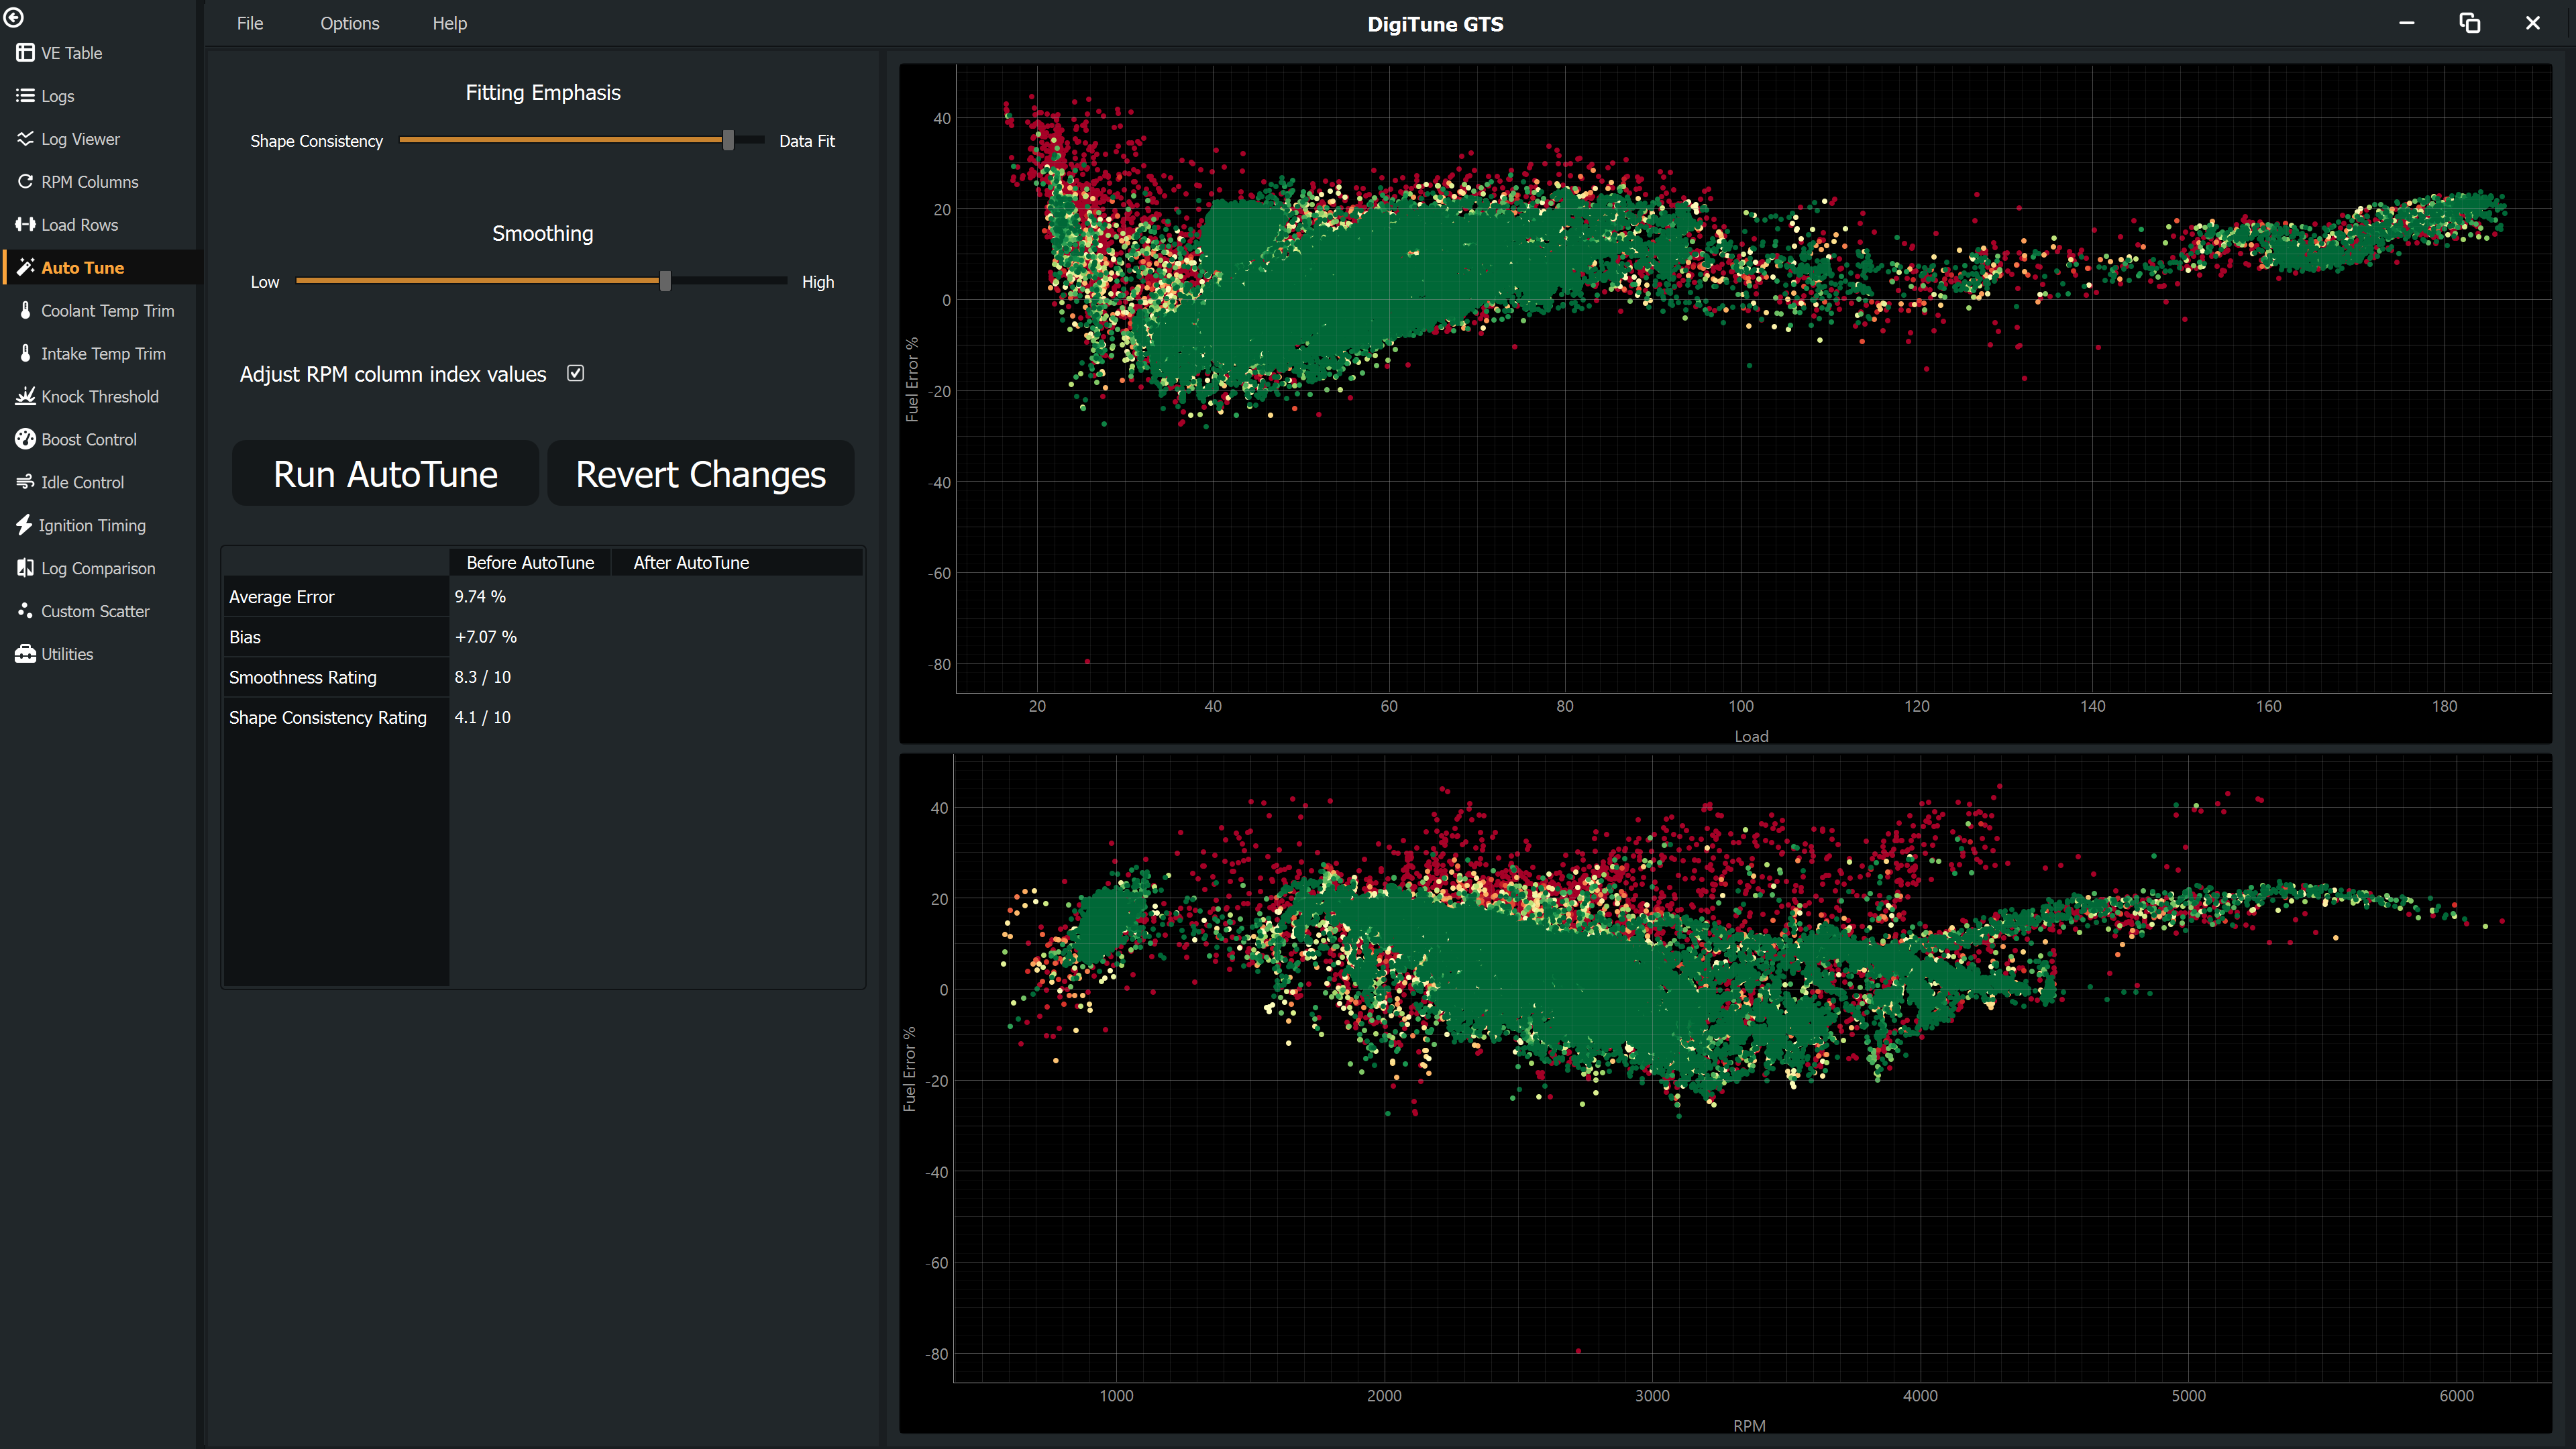Click the Intake Temp Trim thermometer icon
The image size is (2576, 1449).
pos(25,353)
